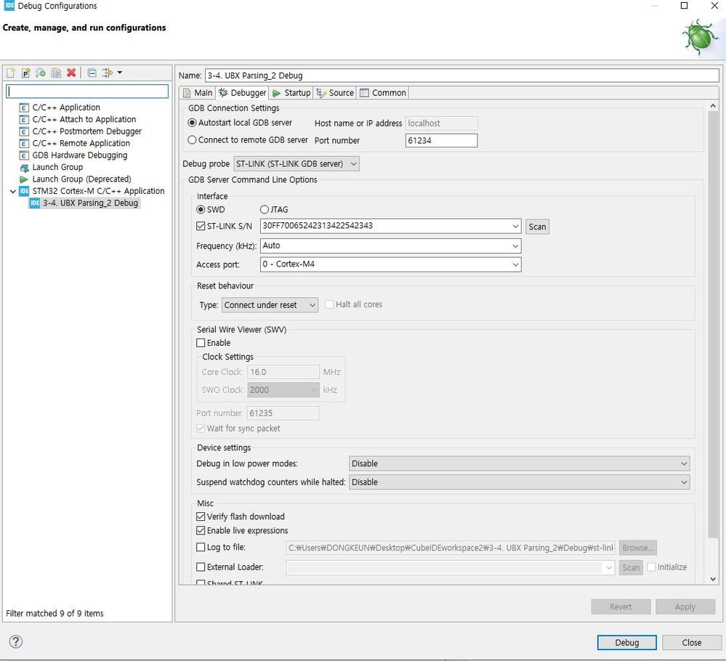The width and height of the screenshot is (726, 661).
Task: Click the New launch configuration prototype icon
Action: click(x=26, y=73)
